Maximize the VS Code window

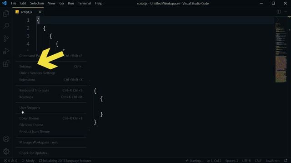273,3
